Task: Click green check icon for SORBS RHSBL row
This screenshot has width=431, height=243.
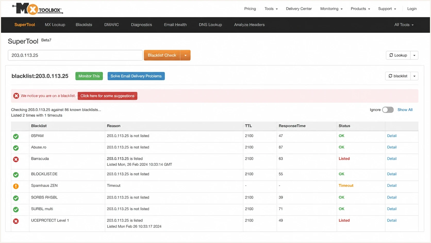Action: click(16, 198)
